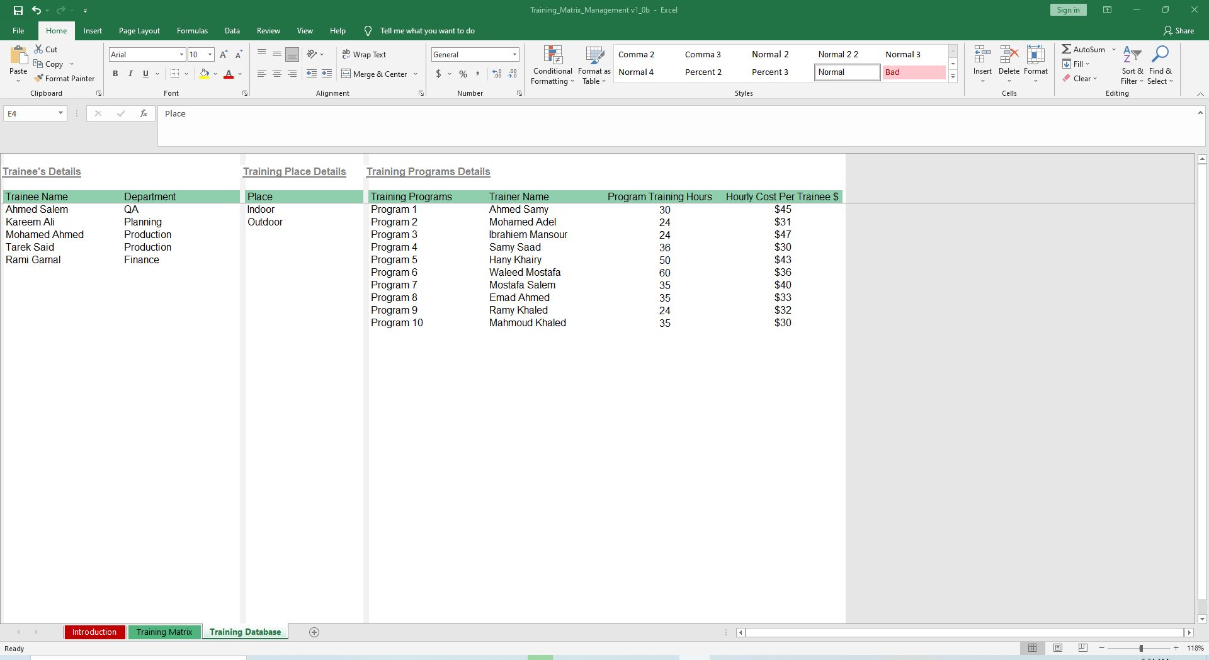Click the Share button
The image size is (1209, 660).
click(1178, 31)
